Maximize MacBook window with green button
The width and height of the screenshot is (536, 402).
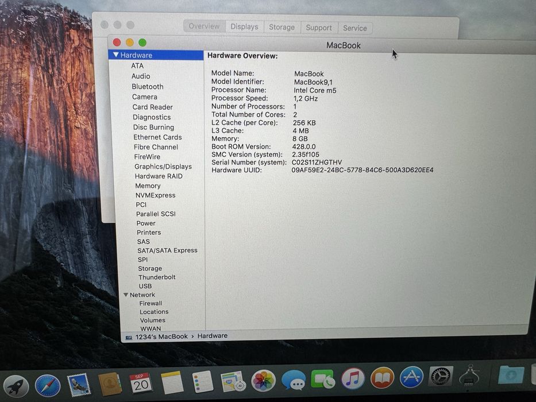click(x=142, y=42)
